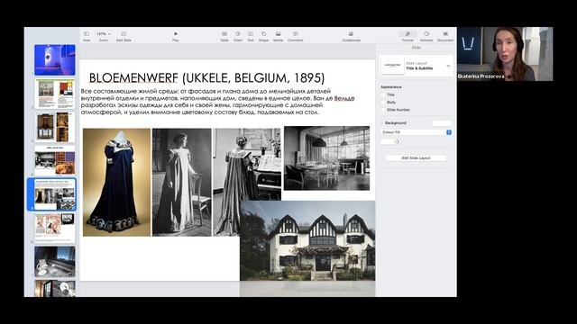Select the blue-lit room slide thumbnail
Image resolution: width=577 pixels, height=324 pixels.
click(55, 60)
